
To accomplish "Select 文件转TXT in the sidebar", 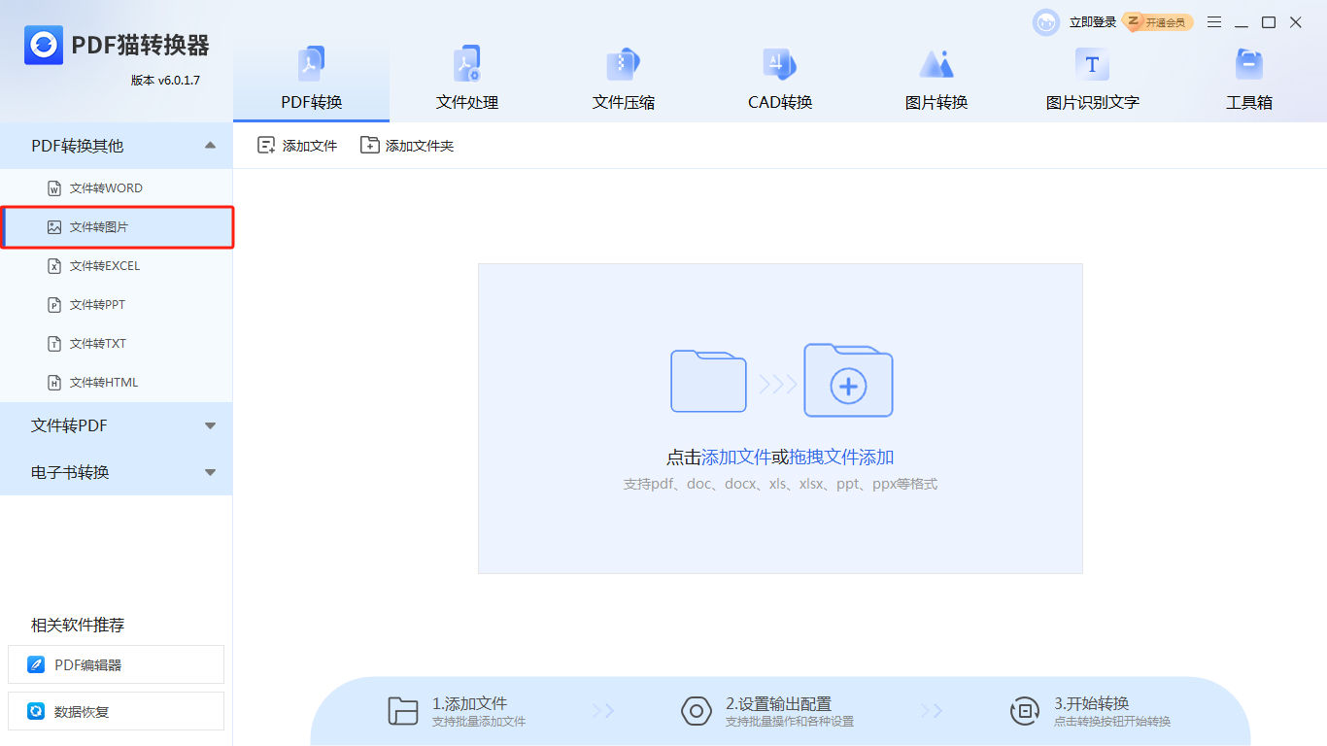I will click(117, 344).
